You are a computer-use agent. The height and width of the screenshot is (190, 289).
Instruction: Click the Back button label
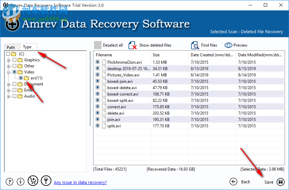point(246,182)
